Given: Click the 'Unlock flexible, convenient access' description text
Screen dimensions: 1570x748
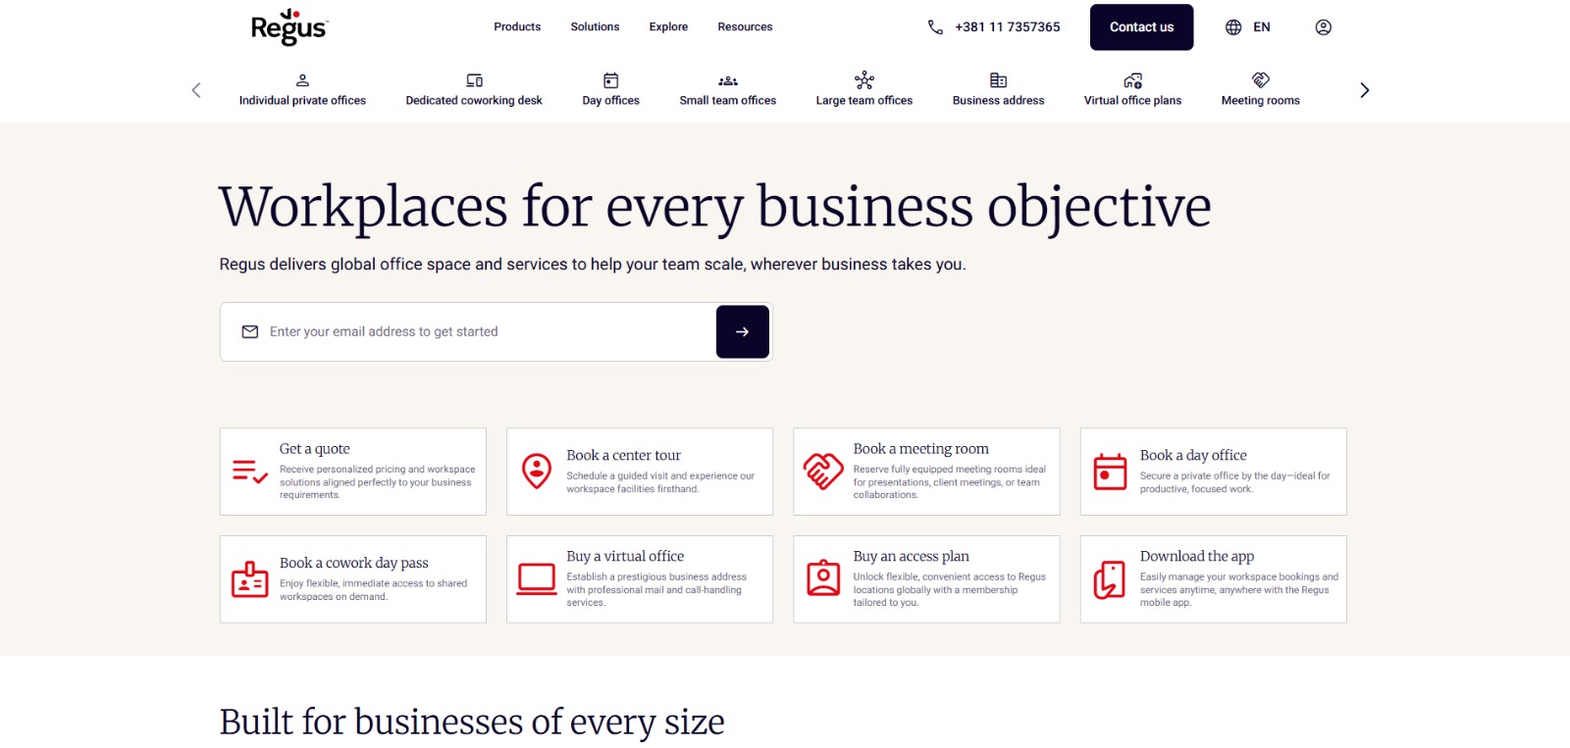Looking at the screenshot, I should pos(950,590).
